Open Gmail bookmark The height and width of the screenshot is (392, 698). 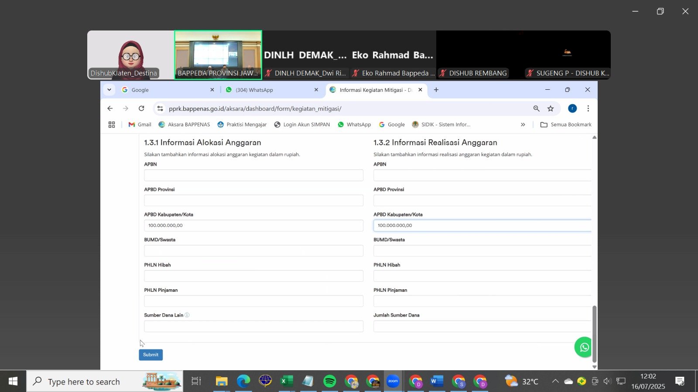(x=140, y=125)
